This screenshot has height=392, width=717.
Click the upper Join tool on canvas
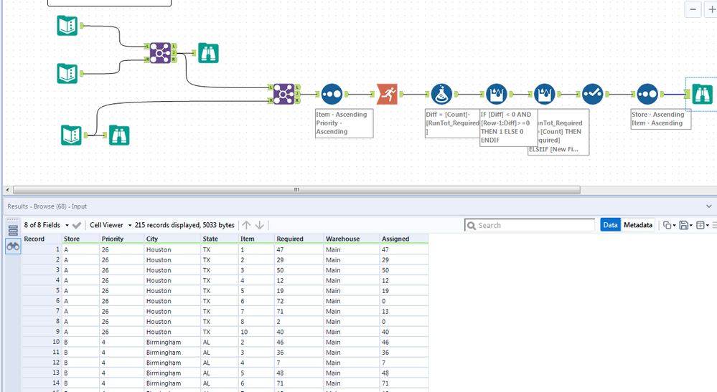coord(159,52)
